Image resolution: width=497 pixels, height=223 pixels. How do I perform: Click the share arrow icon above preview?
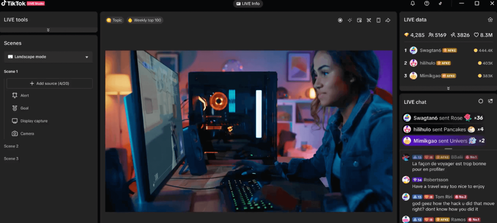[388, 20]
